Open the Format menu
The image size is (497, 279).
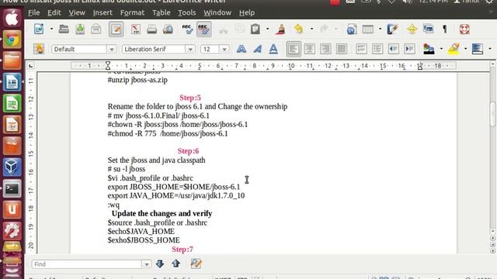point(133,12)
